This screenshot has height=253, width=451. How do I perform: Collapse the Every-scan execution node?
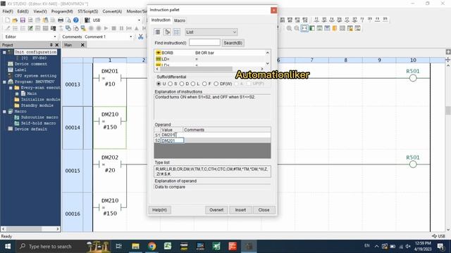point(11,88)
